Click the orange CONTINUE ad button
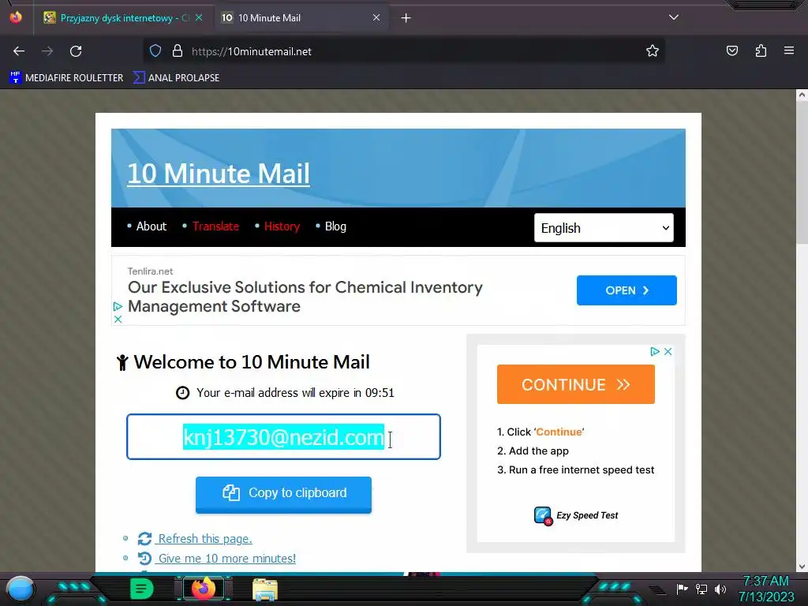Image resolution: width=808 pixels, height=606 pixels. tap(575, 384)
